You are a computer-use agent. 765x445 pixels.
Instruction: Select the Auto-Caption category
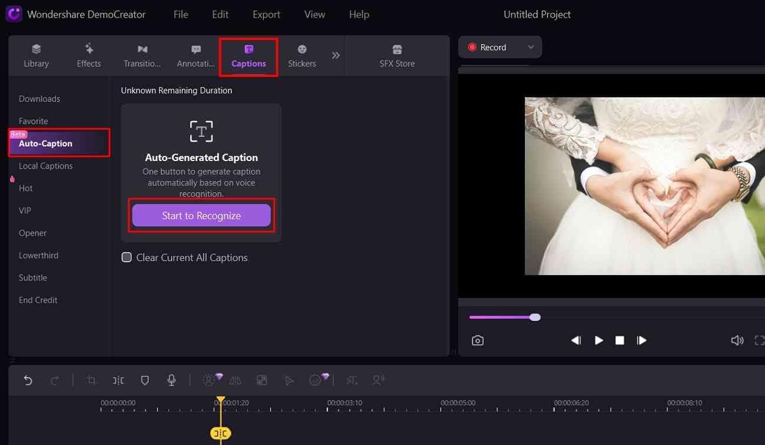point(59,143)
